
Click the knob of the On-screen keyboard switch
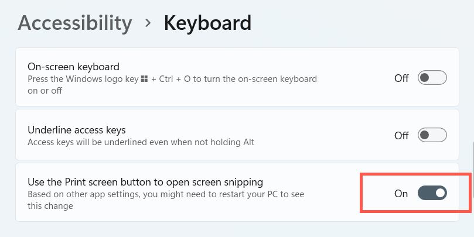coord(425,78)
